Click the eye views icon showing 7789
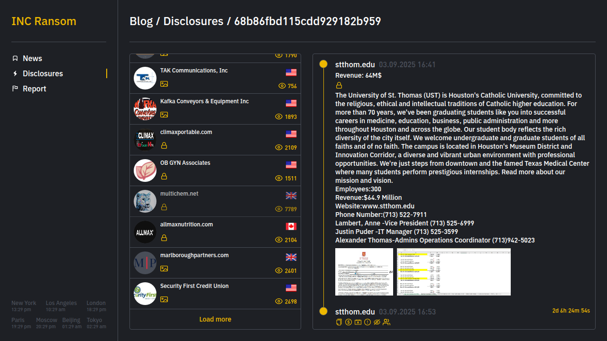 tap(279, 209)
